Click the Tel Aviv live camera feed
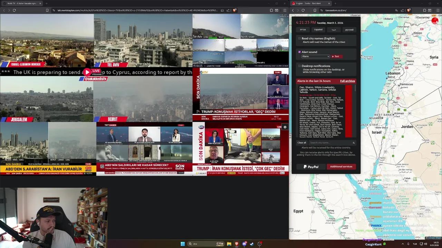Image resolution: width=442 pixels, height=248 pixels. coord(143,40)
